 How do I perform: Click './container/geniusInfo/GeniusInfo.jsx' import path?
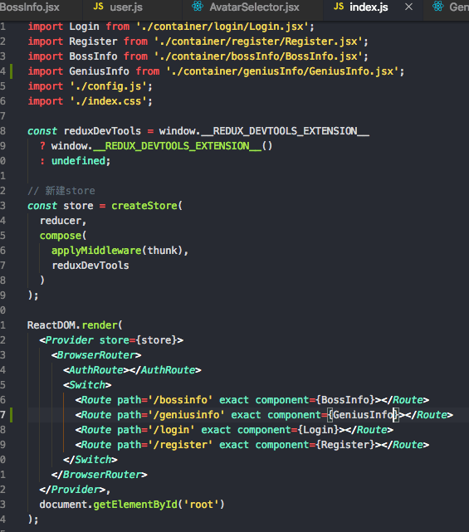(282, 71)
